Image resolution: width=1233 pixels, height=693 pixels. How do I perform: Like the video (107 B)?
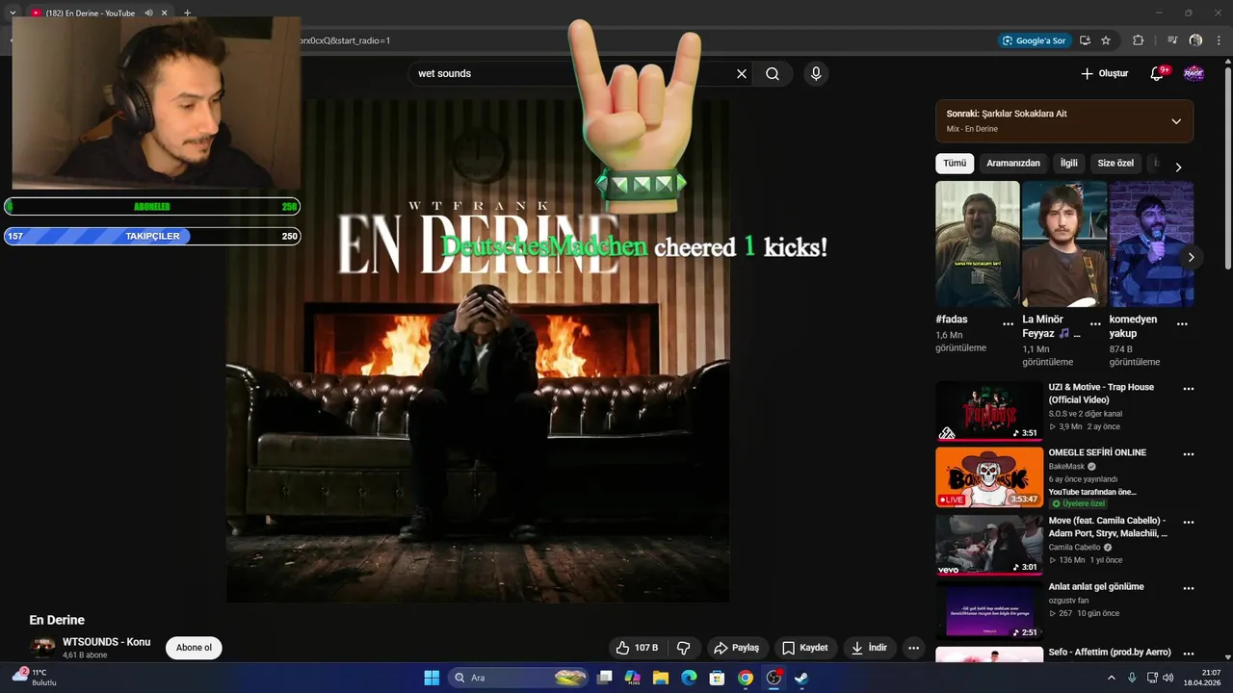(637, 648)
